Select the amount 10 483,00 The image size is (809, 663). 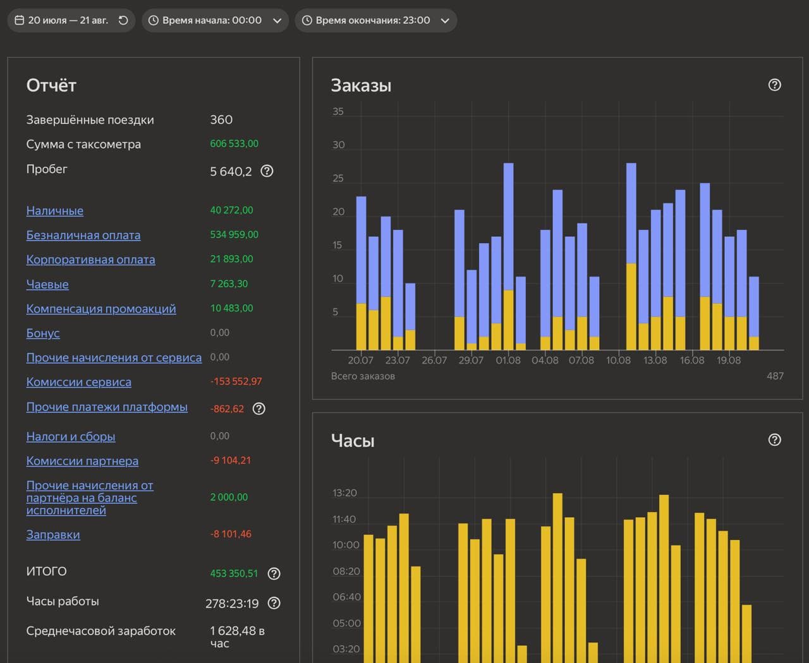point(231,309)
